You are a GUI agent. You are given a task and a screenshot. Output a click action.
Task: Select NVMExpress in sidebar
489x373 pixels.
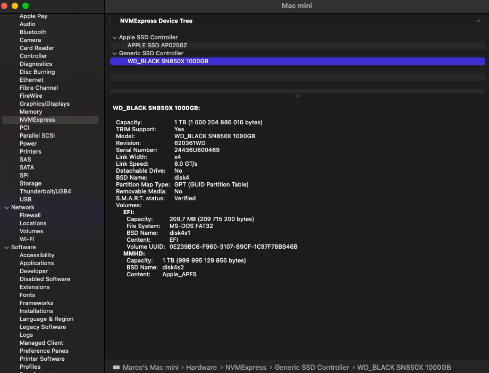click(50, 120)
